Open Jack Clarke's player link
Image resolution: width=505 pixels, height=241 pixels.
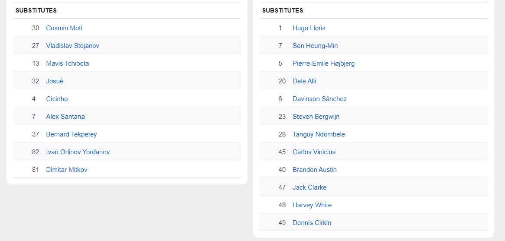coord(310,187)
